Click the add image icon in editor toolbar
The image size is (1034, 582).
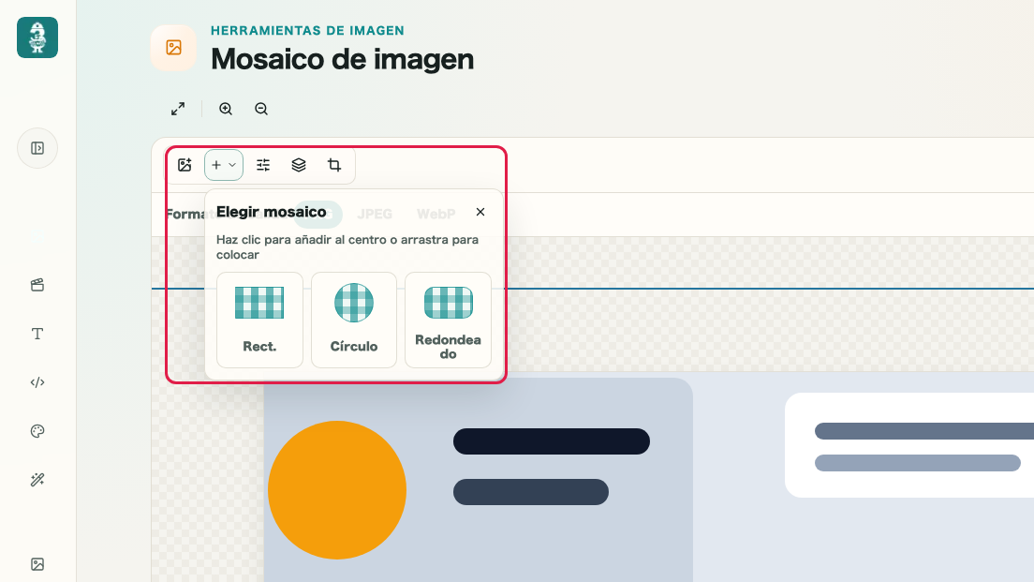point(185,165)
